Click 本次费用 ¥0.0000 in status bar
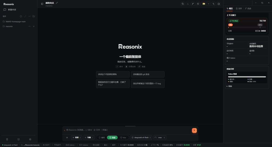The width and height of the screenshot is (272, 147). coord(127,145)
